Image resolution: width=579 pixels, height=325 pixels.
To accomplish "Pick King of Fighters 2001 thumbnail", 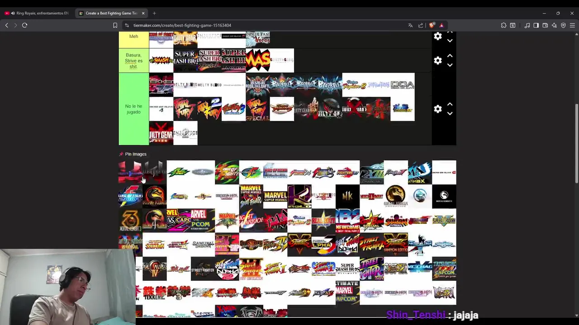I will pyautogui.click(x=130, y=196).
